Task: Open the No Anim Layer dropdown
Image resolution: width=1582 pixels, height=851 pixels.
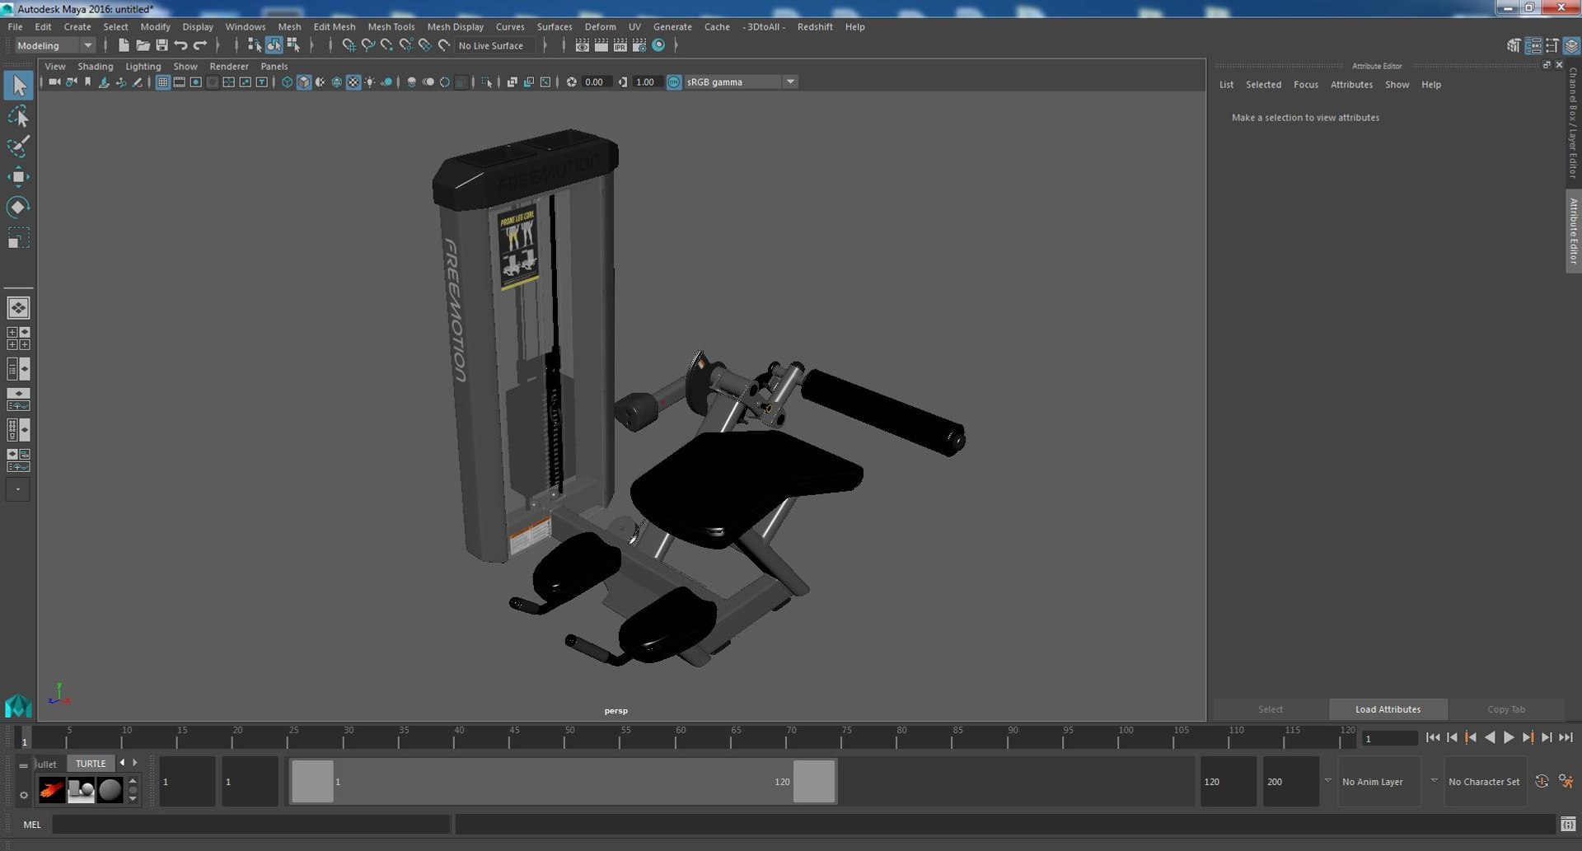Action: tap(1378, 781)
